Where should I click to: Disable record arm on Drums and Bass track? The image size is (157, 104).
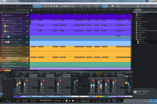(x=6, y=42)
